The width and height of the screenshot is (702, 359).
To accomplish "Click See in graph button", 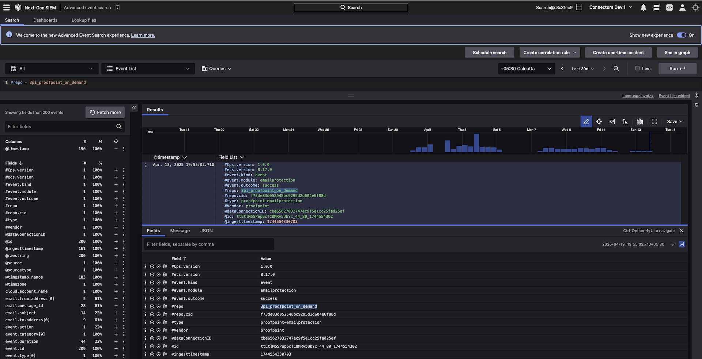I will click(678, 53).
